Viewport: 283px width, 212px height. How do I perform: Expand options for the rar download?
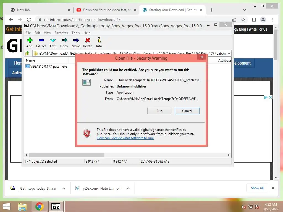point(64,188)
